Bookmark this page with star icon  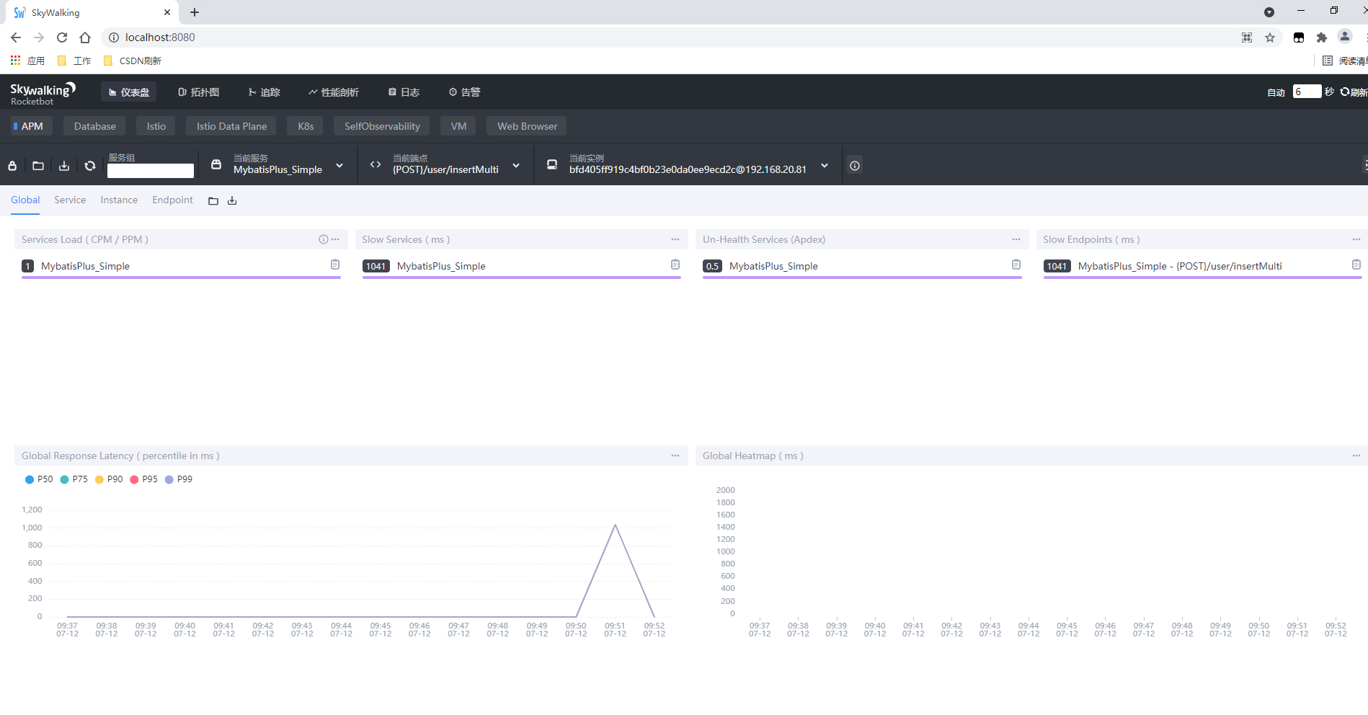click(1270, 37)
